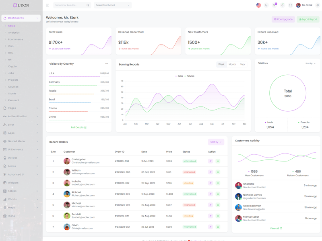322x241 pixels.
Task: Download Olivia's order with download icon
Action: pyautogui.click(x=218, y=227)
